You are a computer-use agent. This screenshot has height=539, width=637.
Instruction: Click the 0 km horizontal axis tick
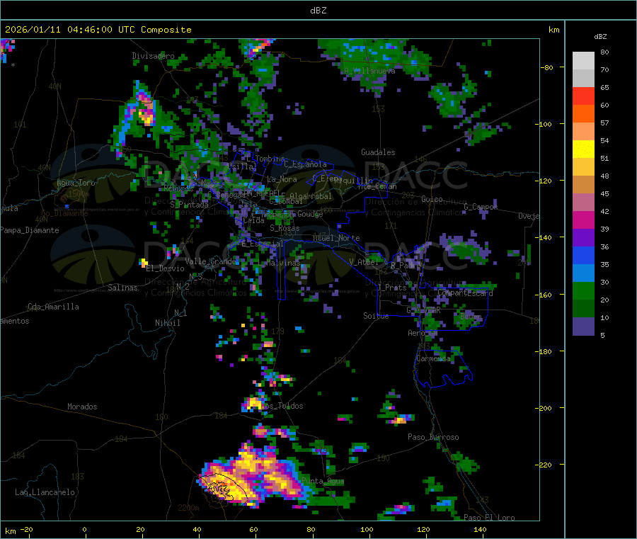click(84, 529)
